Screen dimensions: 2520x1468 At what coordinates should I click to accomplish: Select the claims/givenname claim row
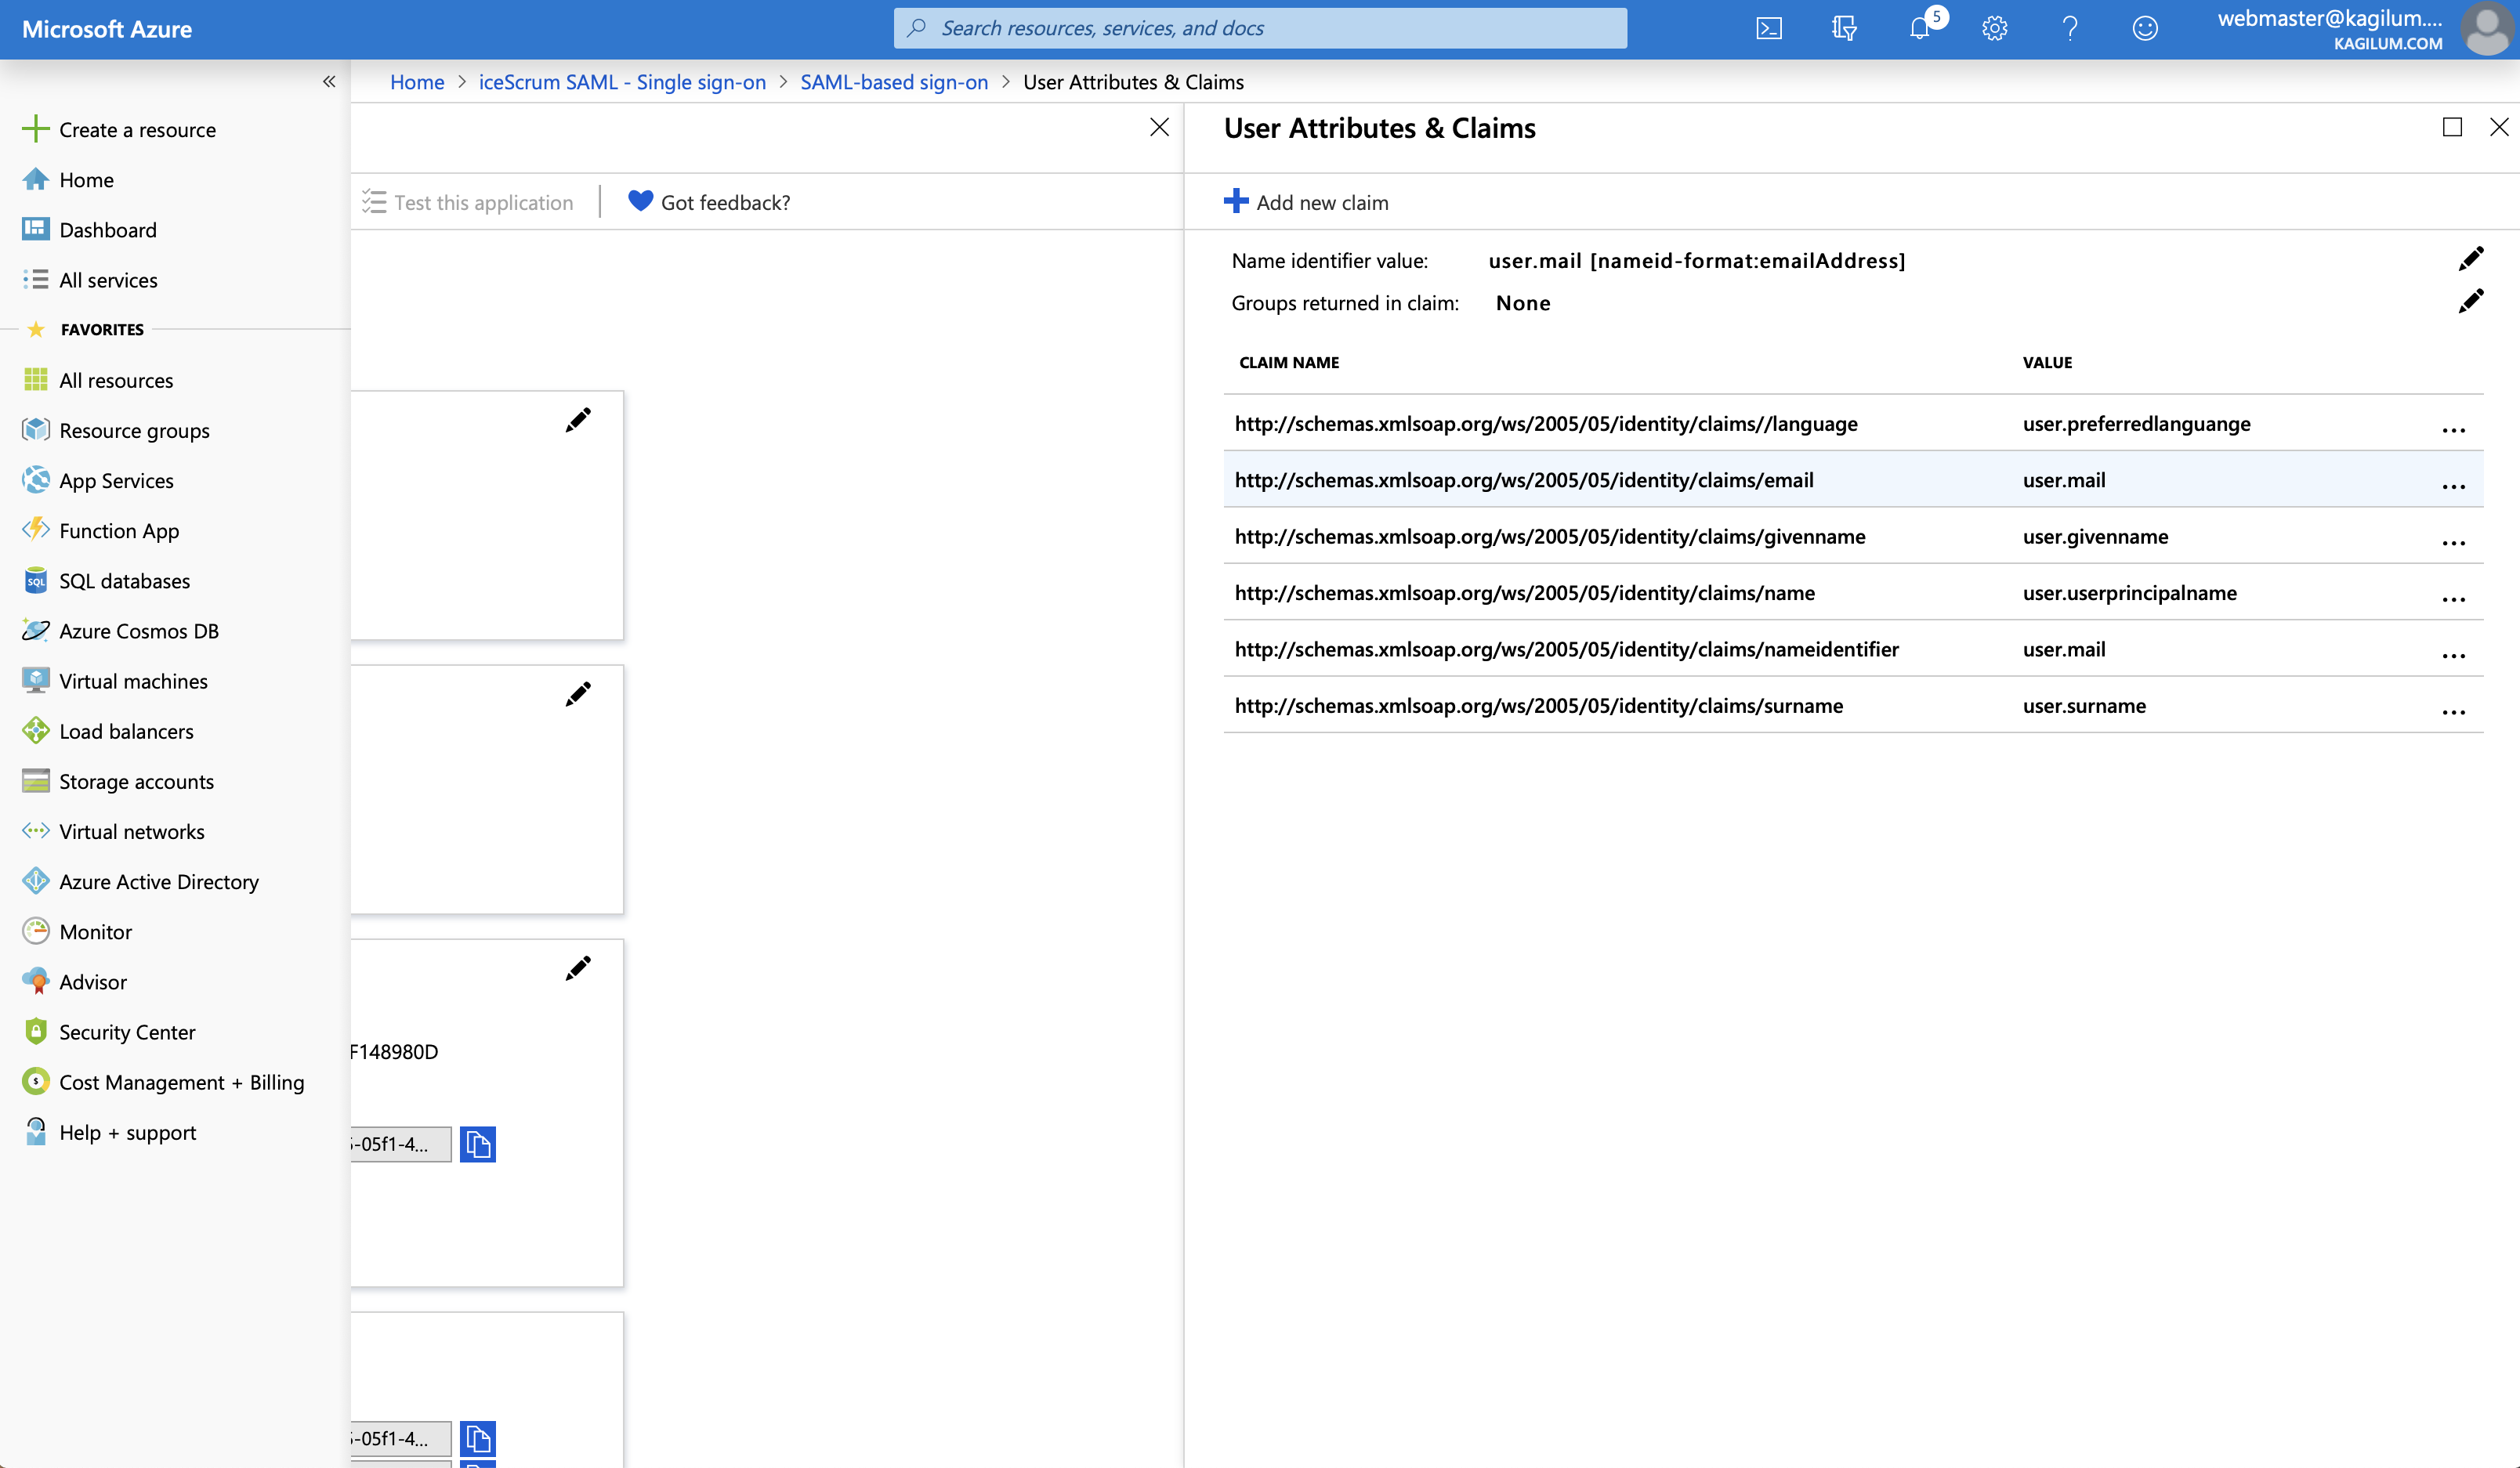coord(1853,536)
